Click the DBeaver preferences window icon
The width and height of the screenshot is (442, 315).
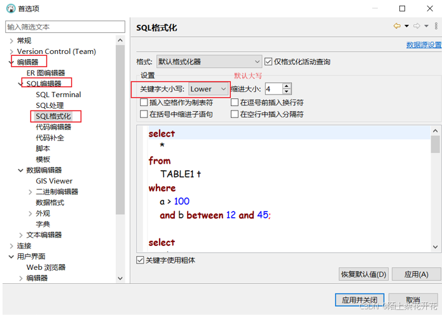(11, 8)
